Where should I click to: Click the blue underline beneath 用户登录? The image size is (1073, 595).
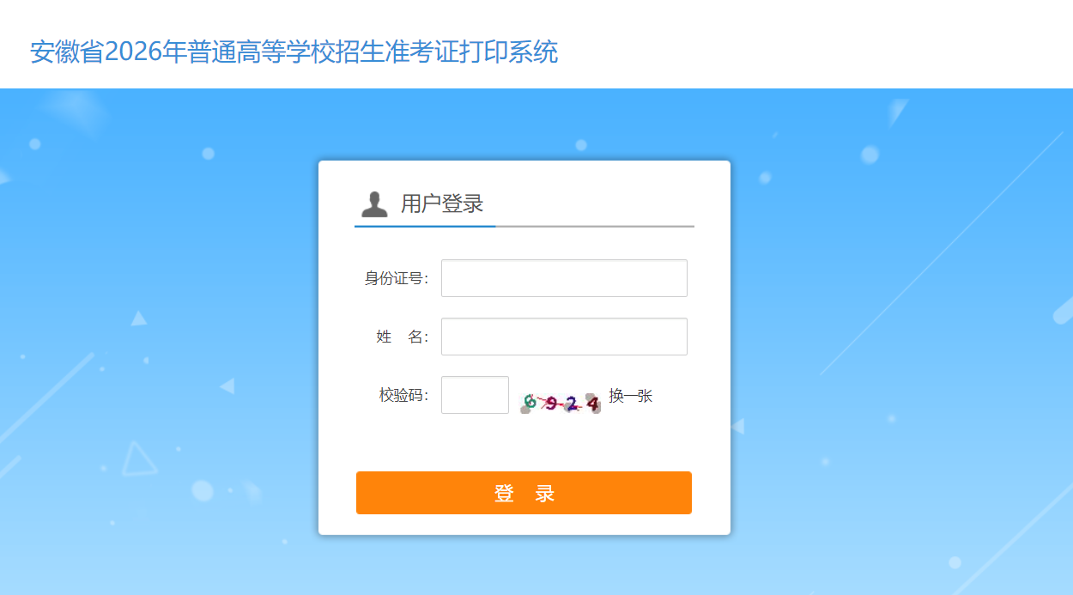[x=425, y=226]
